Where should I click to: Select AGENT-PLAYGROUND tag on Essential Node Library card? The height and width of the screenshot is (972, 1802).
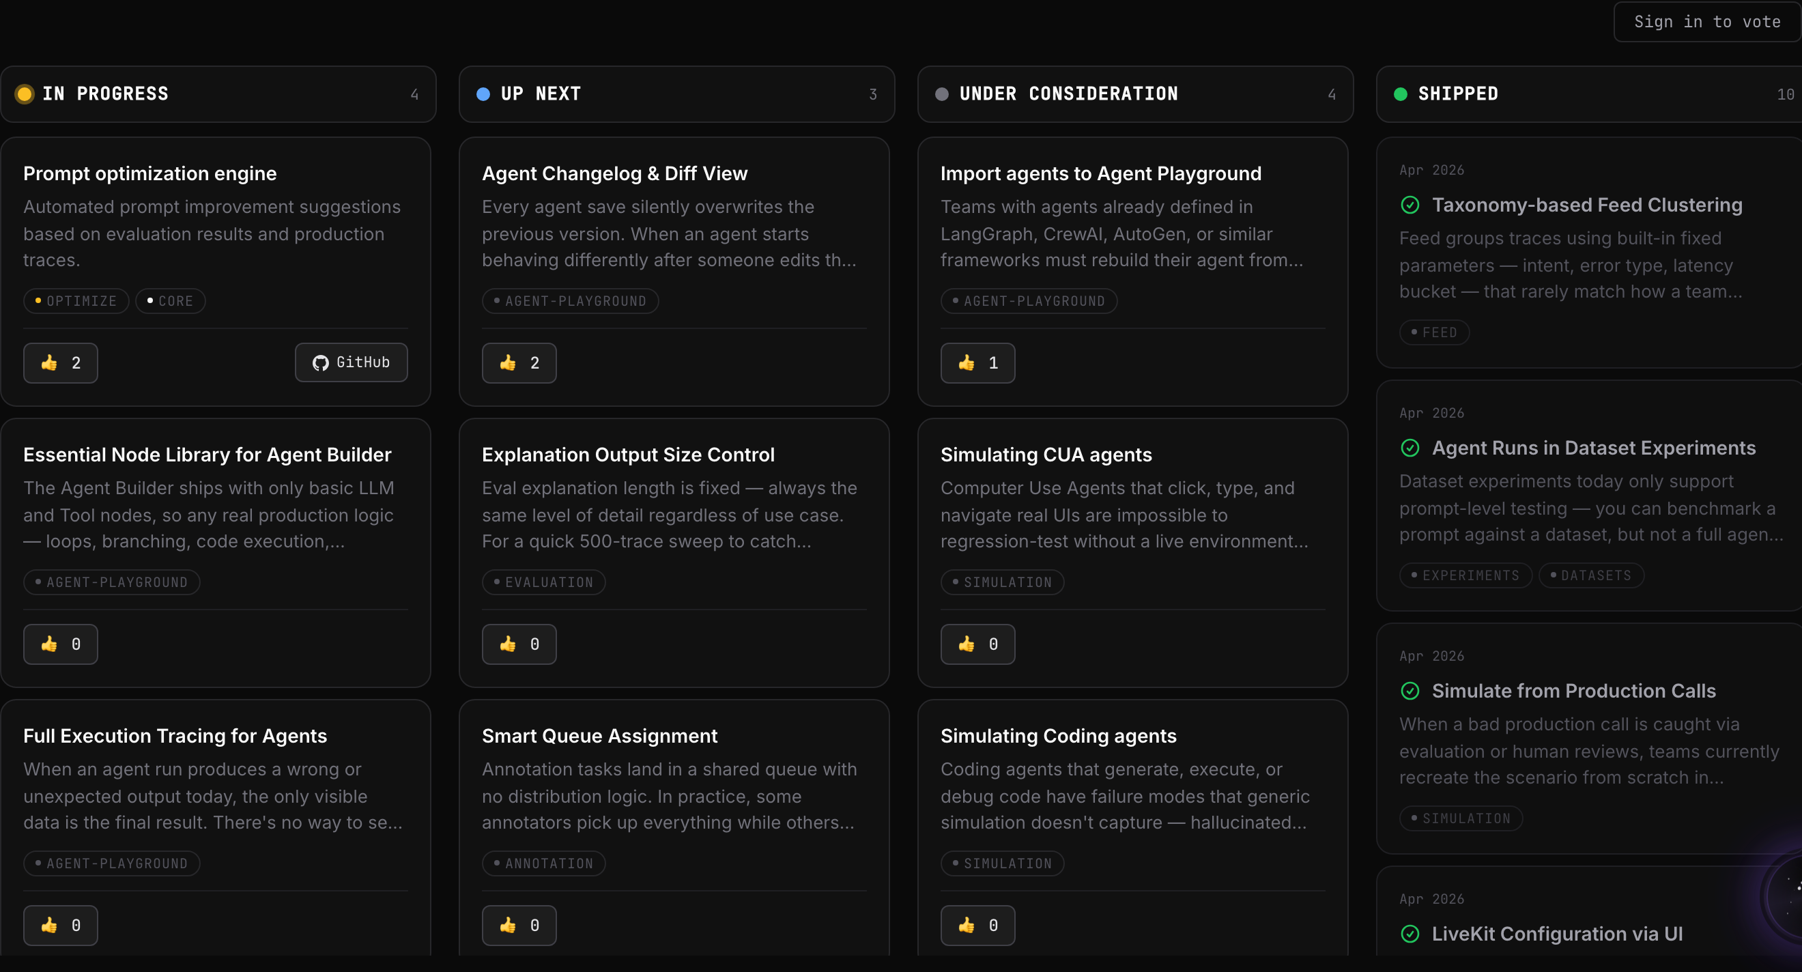tap(112, 582)
